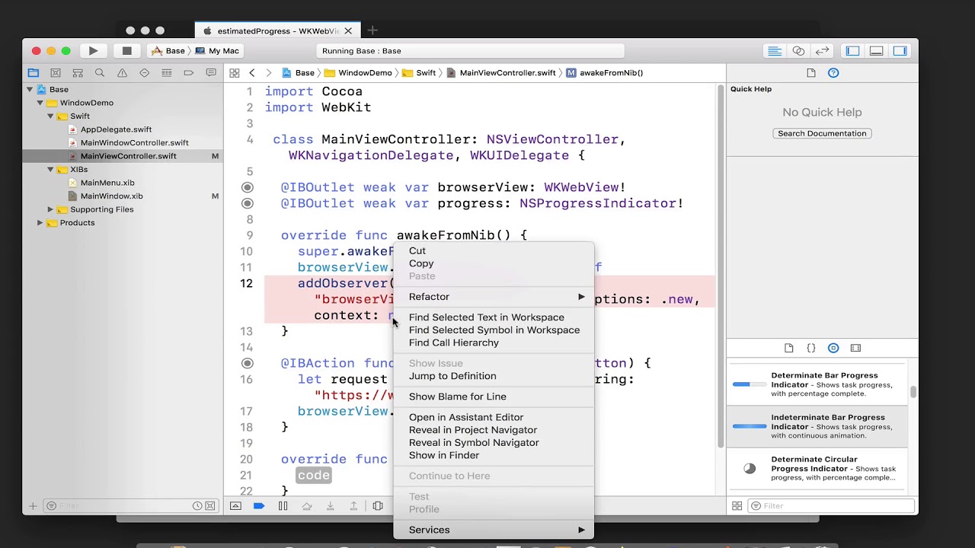Open estimatedProgress browser tab
This screenshot has height=548, width=975.
pos(277,31)
